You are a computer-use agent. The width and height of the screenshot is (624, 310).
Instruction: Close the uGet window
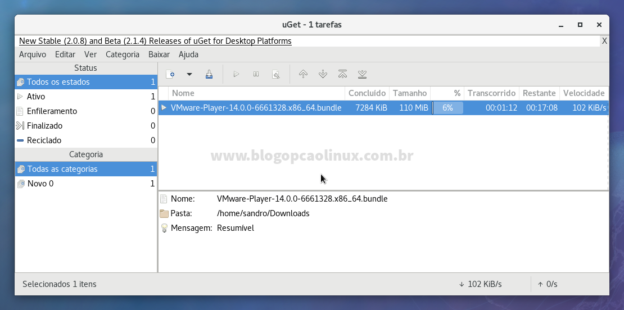tap(599, 25)
